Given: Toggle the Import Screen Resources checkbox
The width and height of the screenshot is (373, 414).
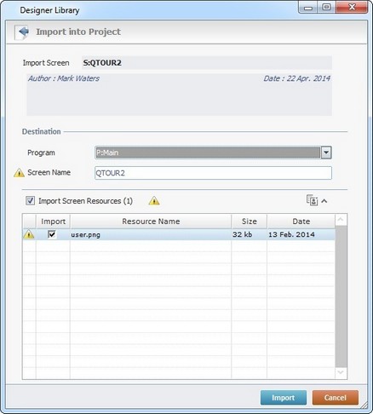Looking at the screenshot, I should coord(30,201).
